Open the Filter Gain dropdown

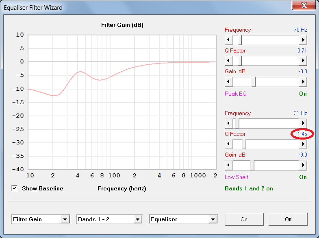pos(41,219)
